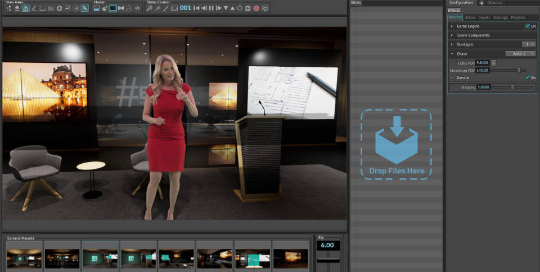Disable the Inertia On checkbox

pyautogui.click(x=528, y=77)
